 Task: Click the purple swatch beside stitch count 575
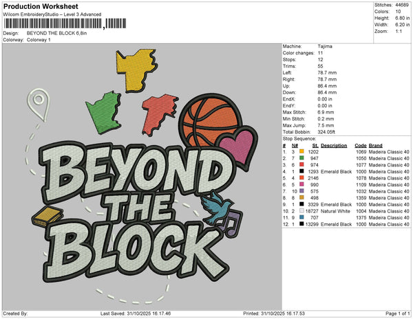[301, 191]
